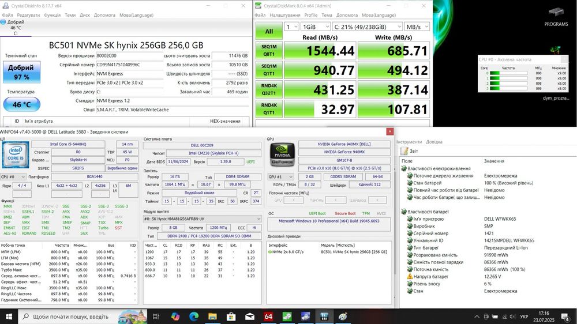
Task: Open Windows Start menu
Action: [9, 317]
